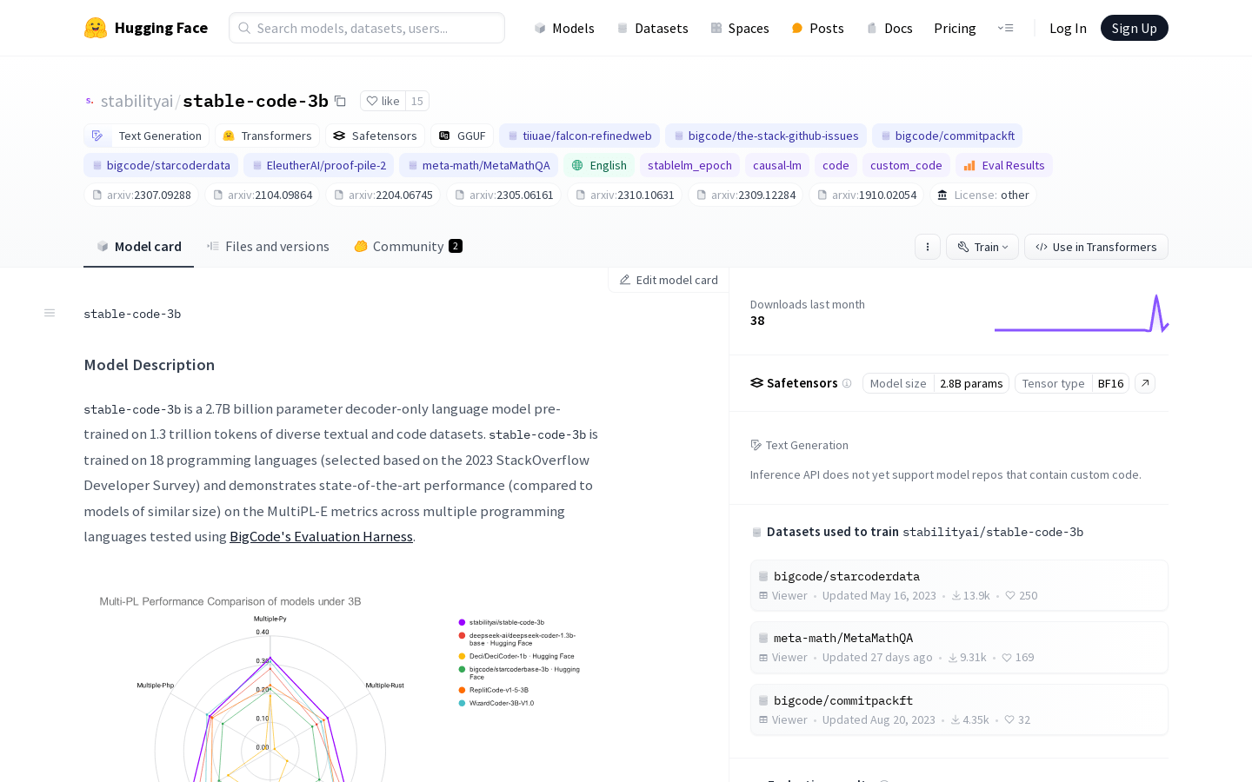
Task: Click Use in Transformers button
Action: click(x=1095, y=247)
